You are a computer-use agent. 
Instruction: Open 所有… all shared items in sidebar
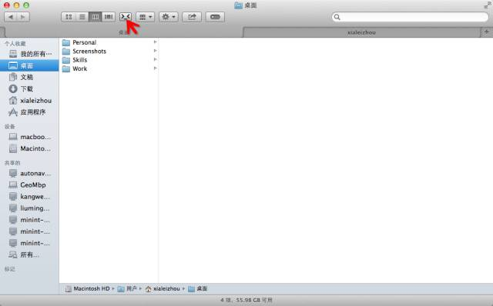pos(29,254)
